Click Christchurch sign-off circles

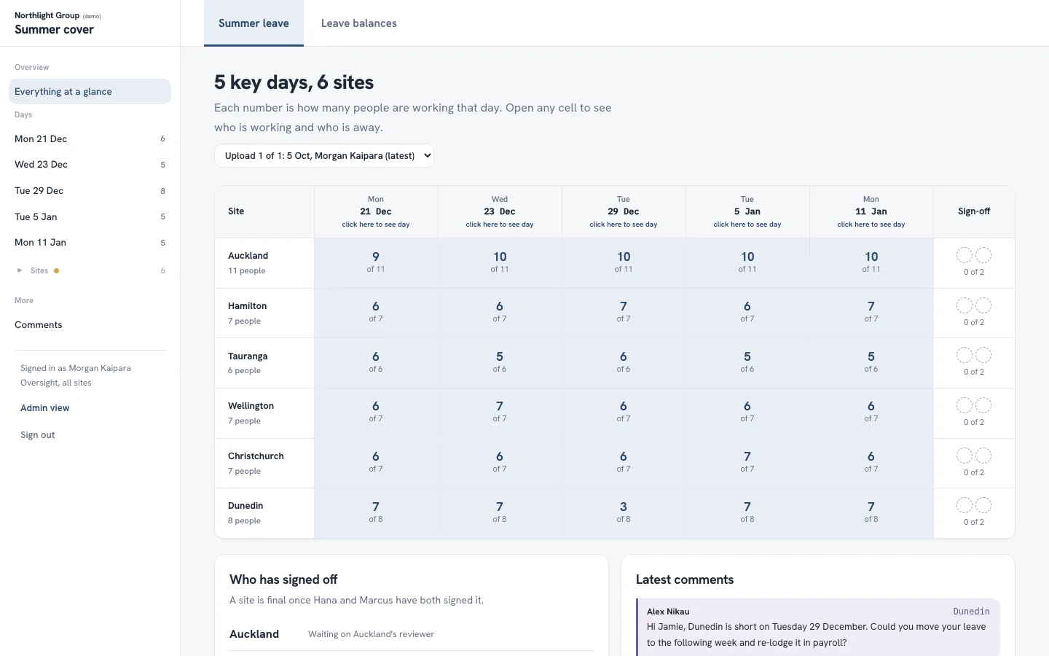point(974,456)
